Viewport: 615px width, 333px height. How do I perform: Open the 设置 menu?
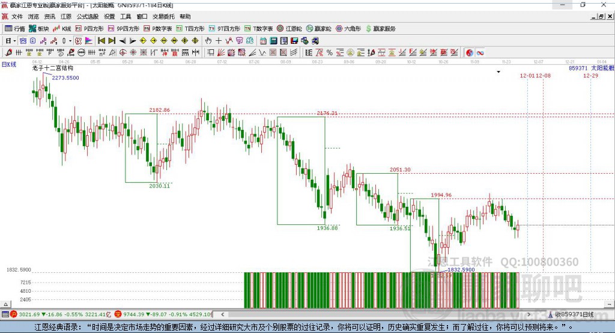pos(109,16)
